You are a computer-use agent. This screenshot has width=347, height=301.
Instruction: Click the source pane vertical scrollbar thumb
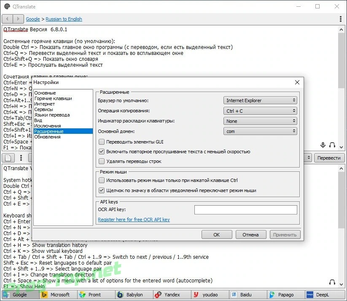pyautogui.click(x=341, y=60)
